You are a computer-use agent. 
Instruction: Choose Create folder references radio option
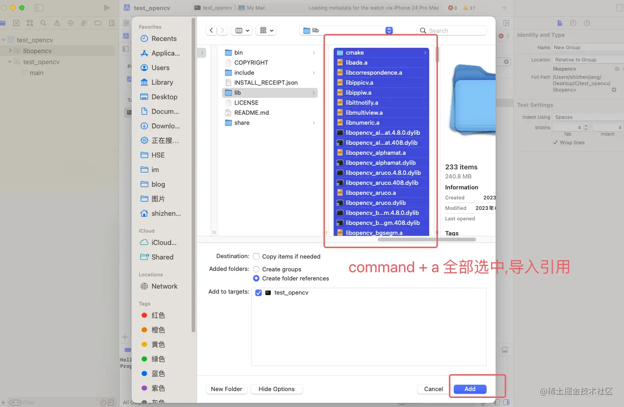tap(256, 278)
